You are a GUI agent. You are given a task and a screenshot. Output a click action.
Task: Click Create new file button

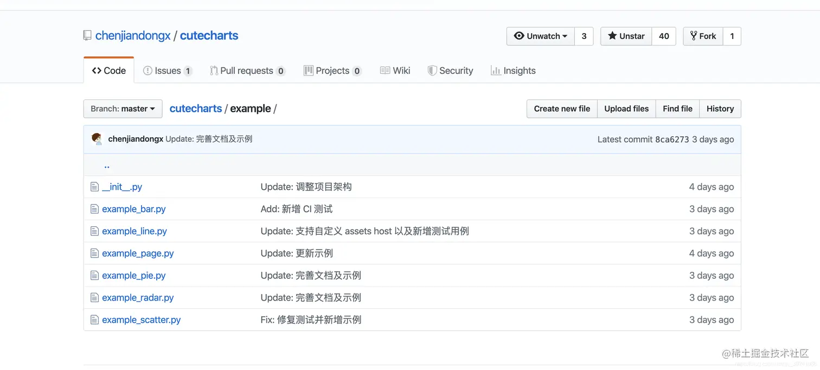point(562,109)
